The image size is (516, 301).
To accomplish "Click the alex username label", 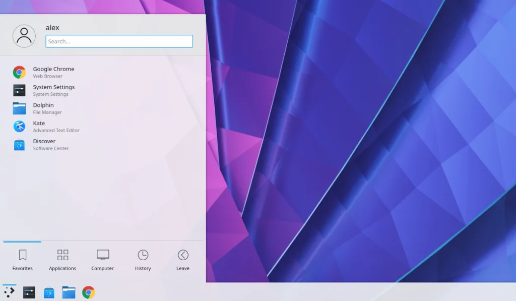I will (x=52, y=28).
